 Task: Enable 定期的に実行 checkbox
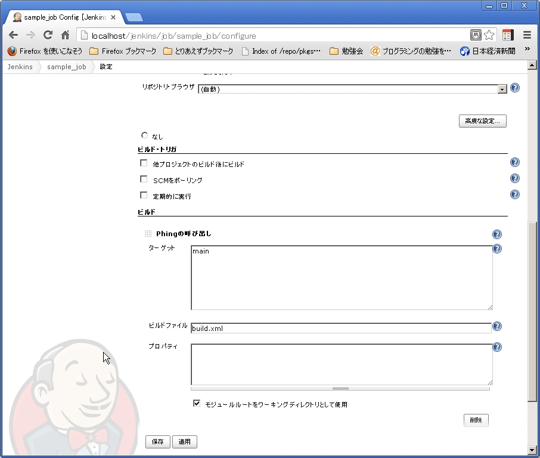tap(144, 196)
